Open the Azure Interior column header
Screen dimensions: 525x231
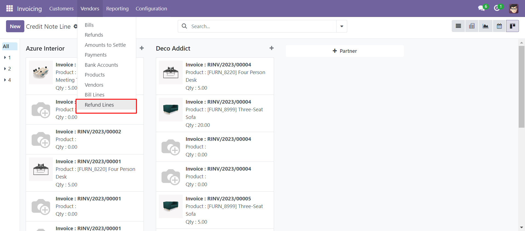click(x=45, y=48)
